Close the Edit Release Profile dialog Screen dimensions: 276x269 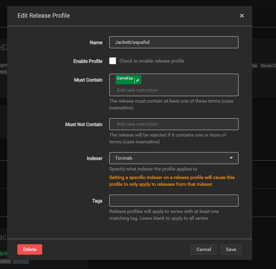click(242, 16)
